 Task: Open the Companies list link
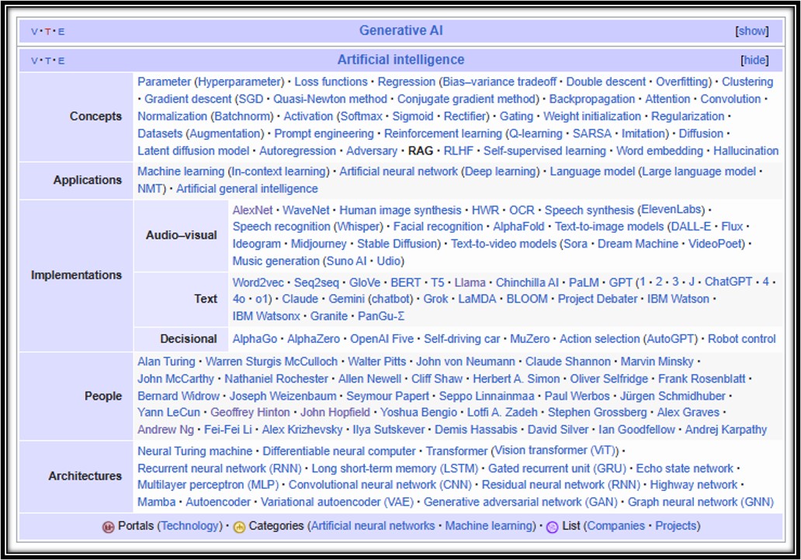(x=615, y=526)
